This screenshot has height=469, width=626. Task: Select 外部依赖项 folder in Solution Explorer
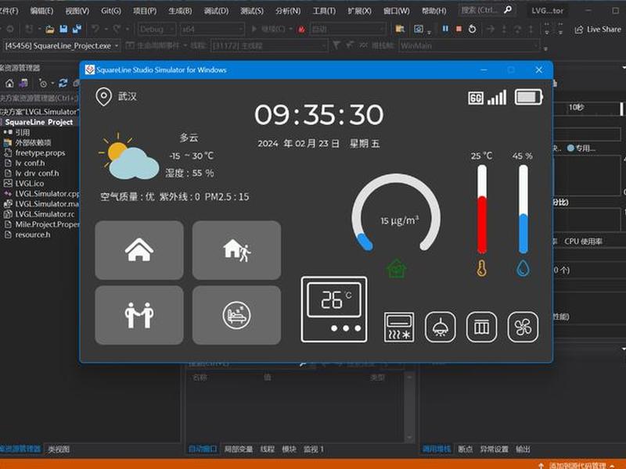33,142
